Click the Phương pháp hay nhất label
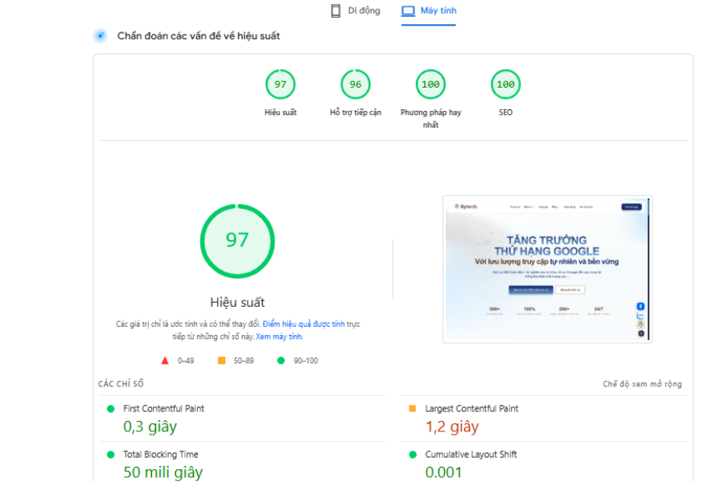 [x=430, y=119]
